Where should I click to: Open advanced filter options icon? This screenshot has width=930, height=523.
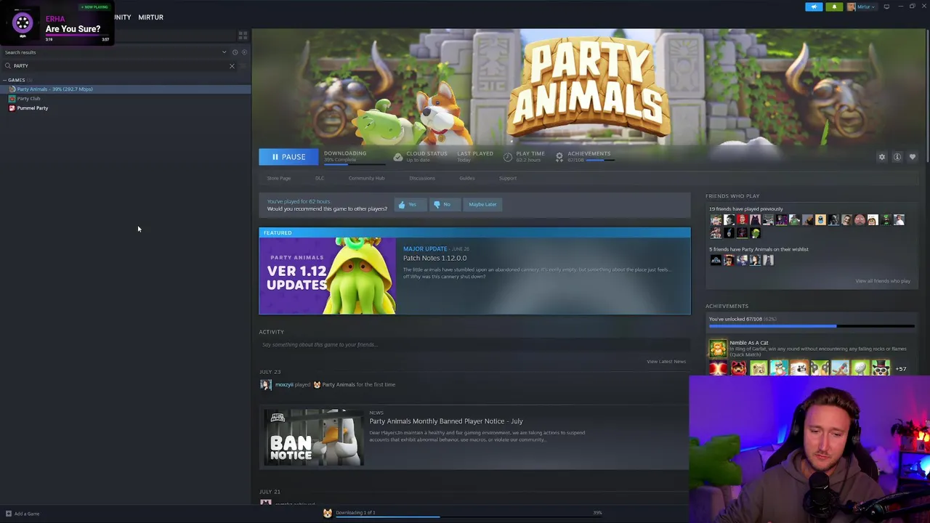click(x=243, y=66)
